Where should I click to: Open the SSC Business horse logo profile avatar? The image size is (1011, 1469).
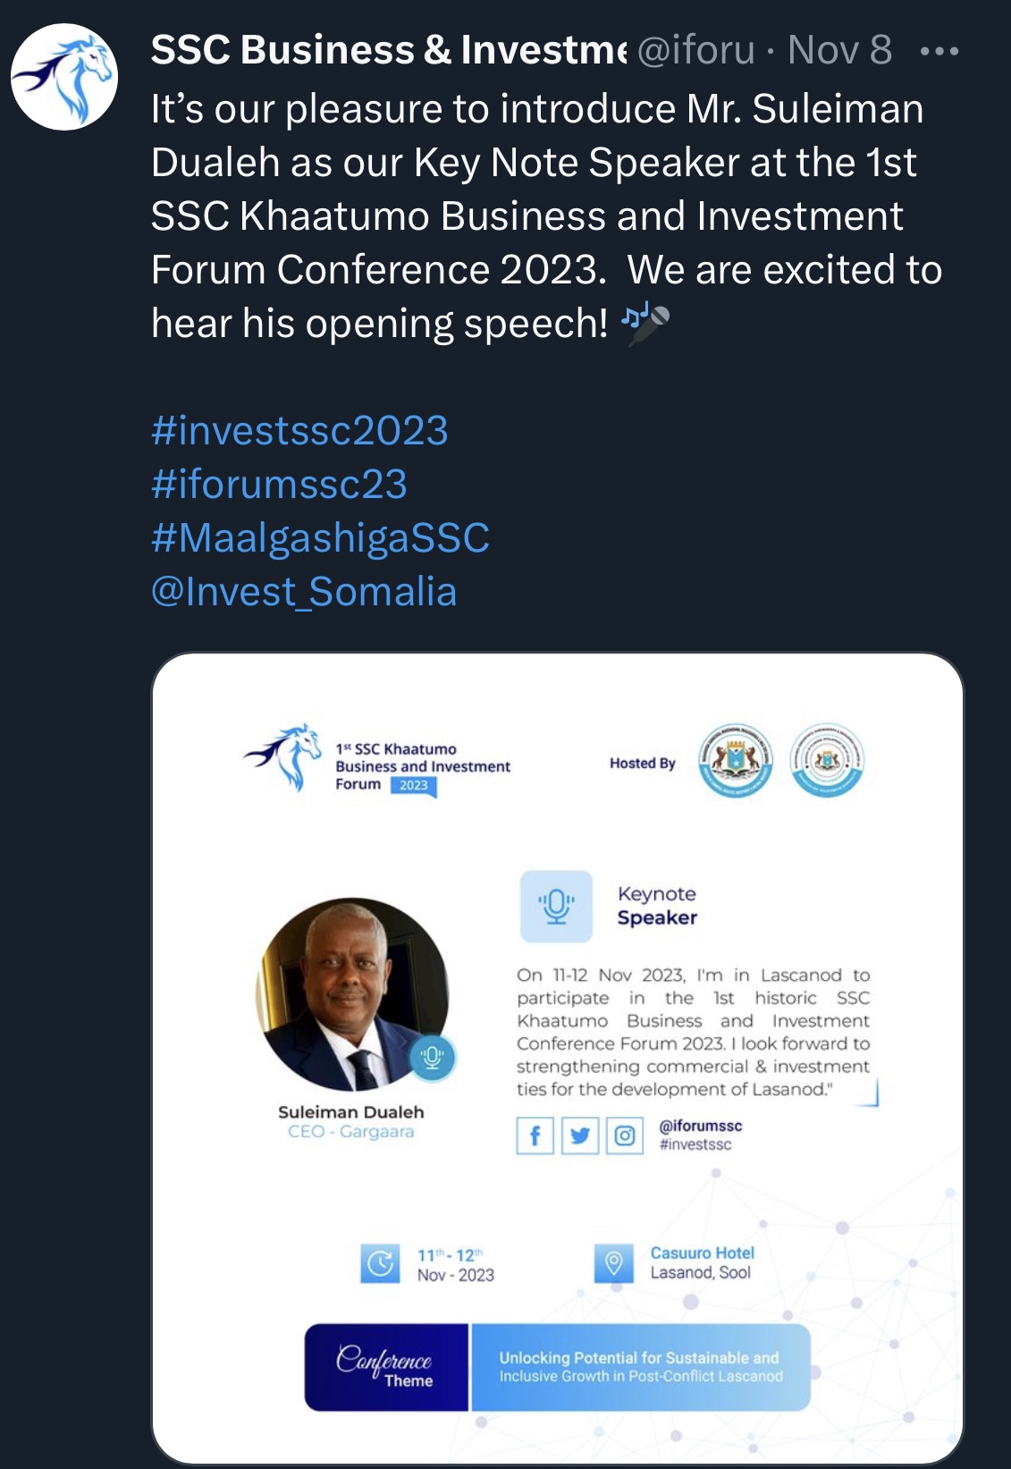[64, 77]
